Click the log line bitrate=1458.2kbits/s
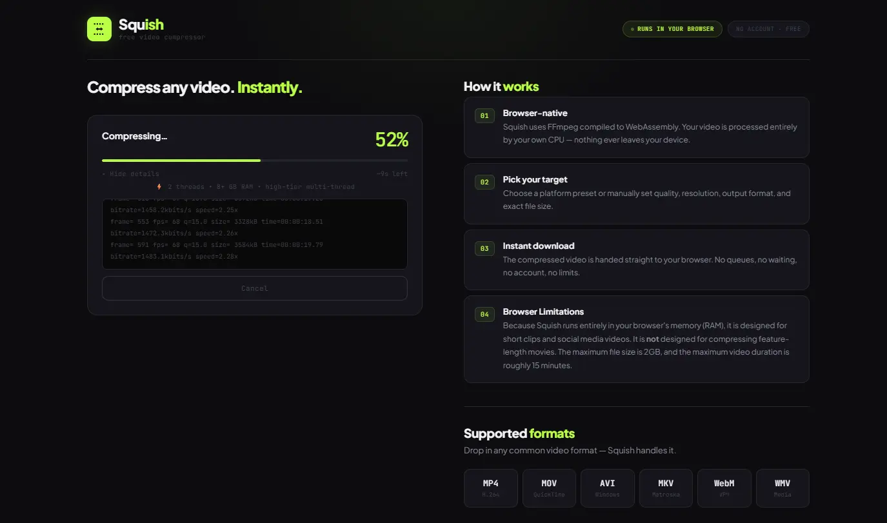Viewport: 887px width, 523px height. point(174,210)
